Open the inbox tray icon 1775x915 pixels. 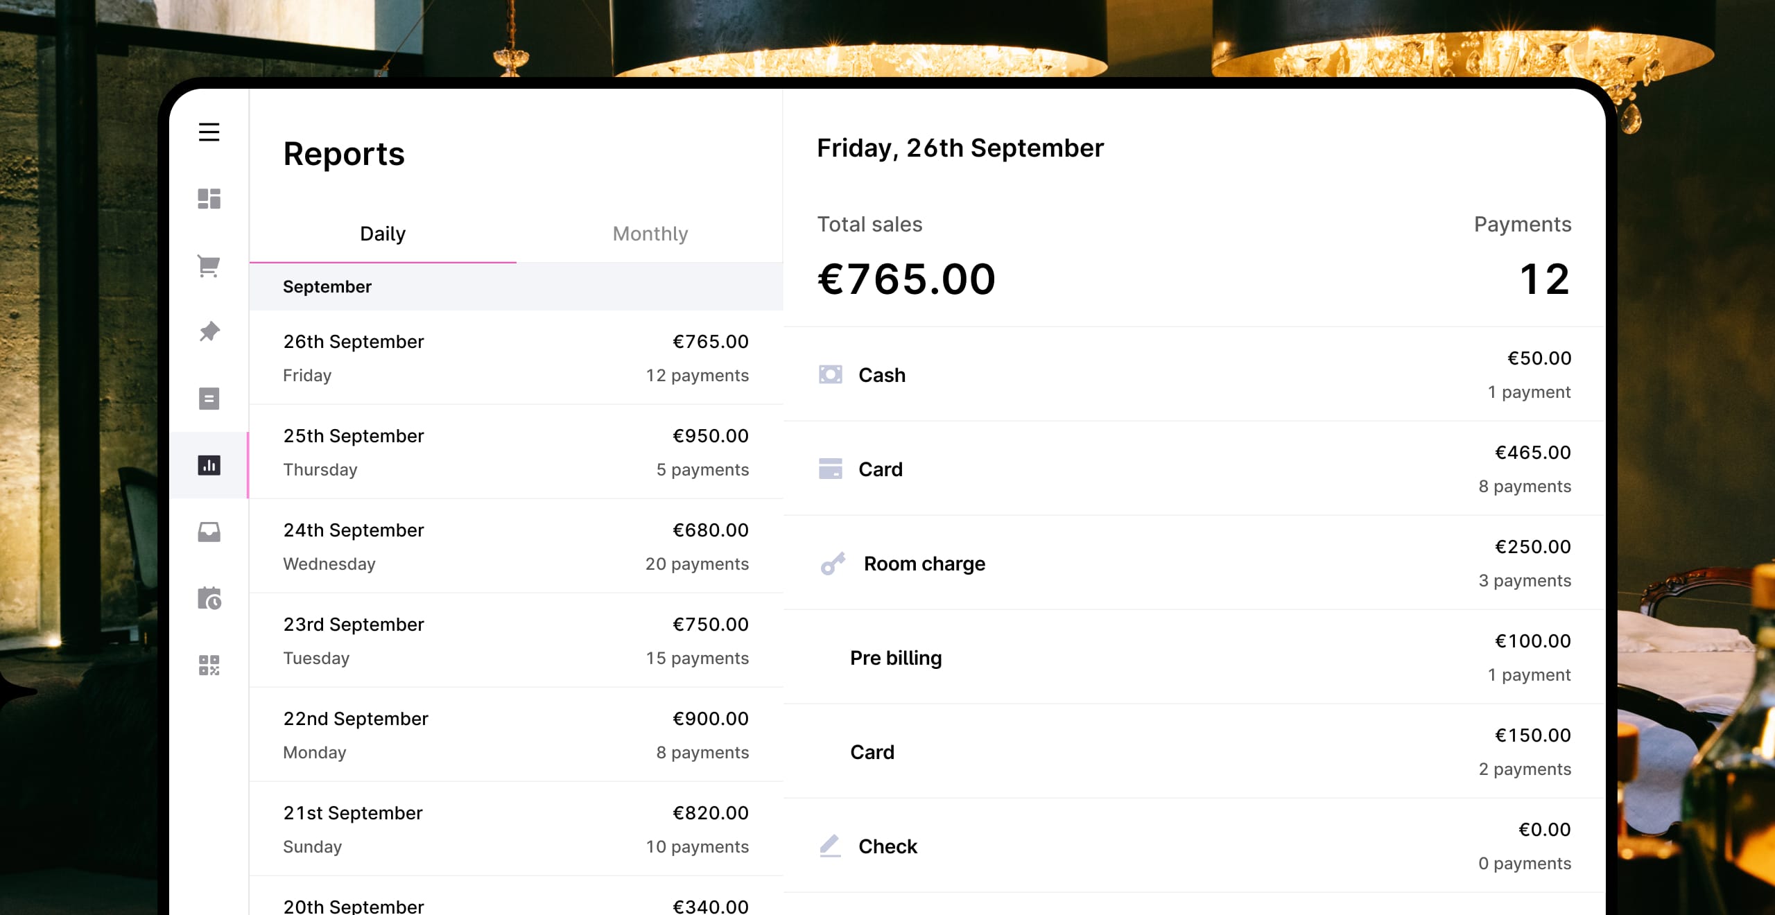pyautogui.click(x=209, y=532)
